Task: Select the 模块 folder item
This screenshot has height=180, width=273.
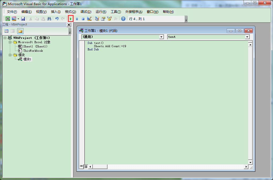Action: pyautogui.click(x=22, y=55)
